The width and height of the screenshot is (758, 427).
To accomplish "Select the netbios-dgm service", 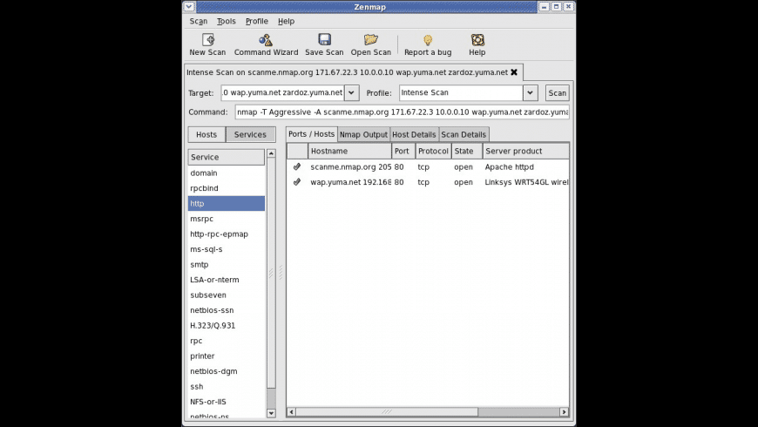I will [227, 371].
